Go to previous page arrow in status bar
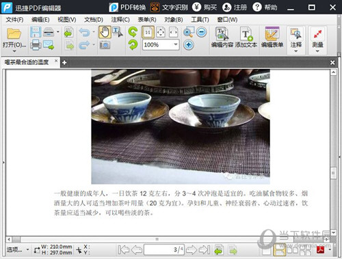 137,250
